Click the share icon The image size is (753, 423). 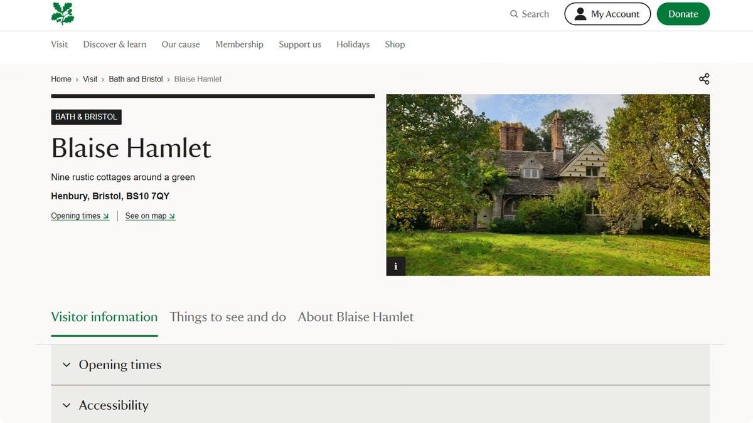coord(704,79)
